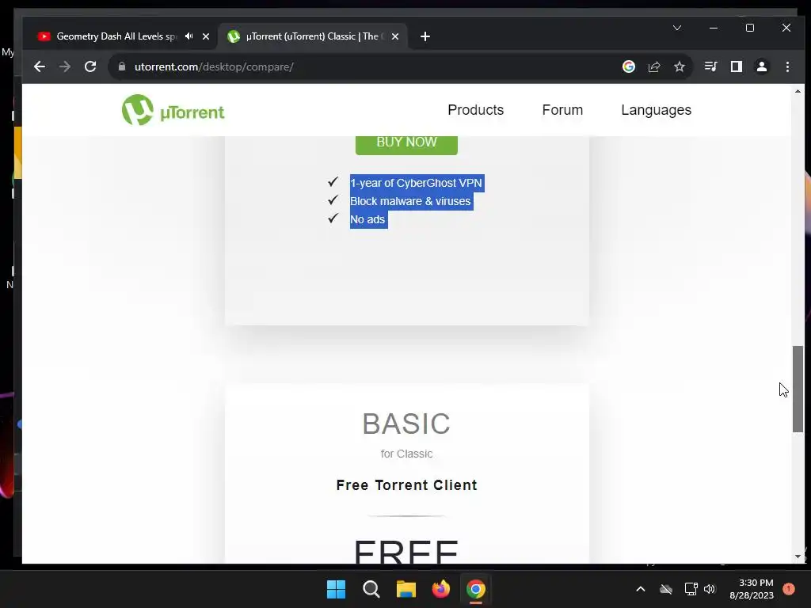Viewport: 811px width, 608px height.
Task: Open Chrome's side panel
Action: (736, 66)
